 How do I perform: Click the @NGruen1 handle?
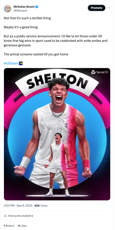[x=20, y=10]
